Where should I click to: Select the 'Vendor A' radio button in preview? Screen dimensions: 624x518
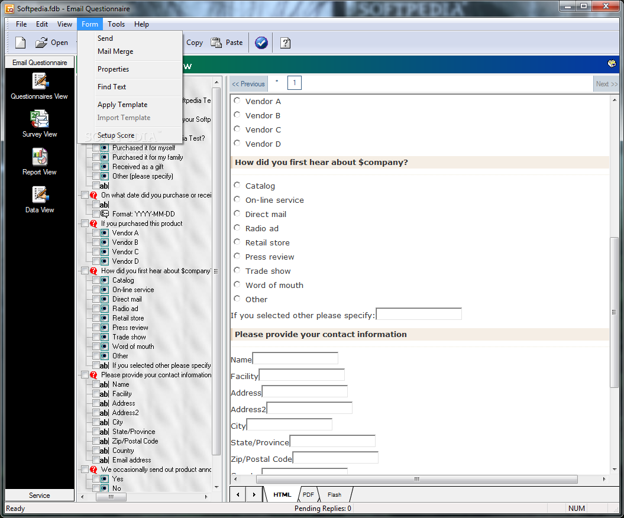(x=237, y=101)
